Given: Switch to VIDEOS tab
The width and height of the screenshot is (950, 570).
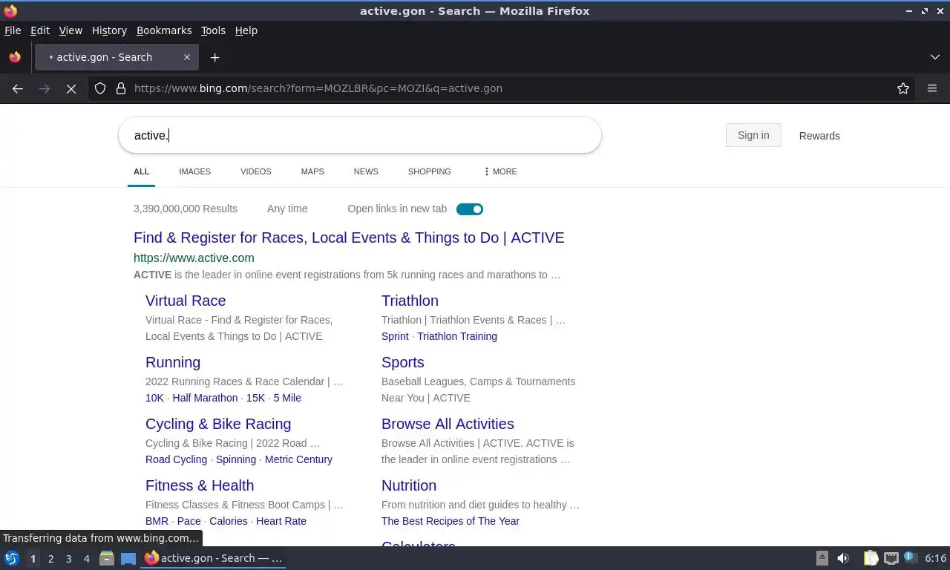Looking at the screenshot, I should (255, 171).
